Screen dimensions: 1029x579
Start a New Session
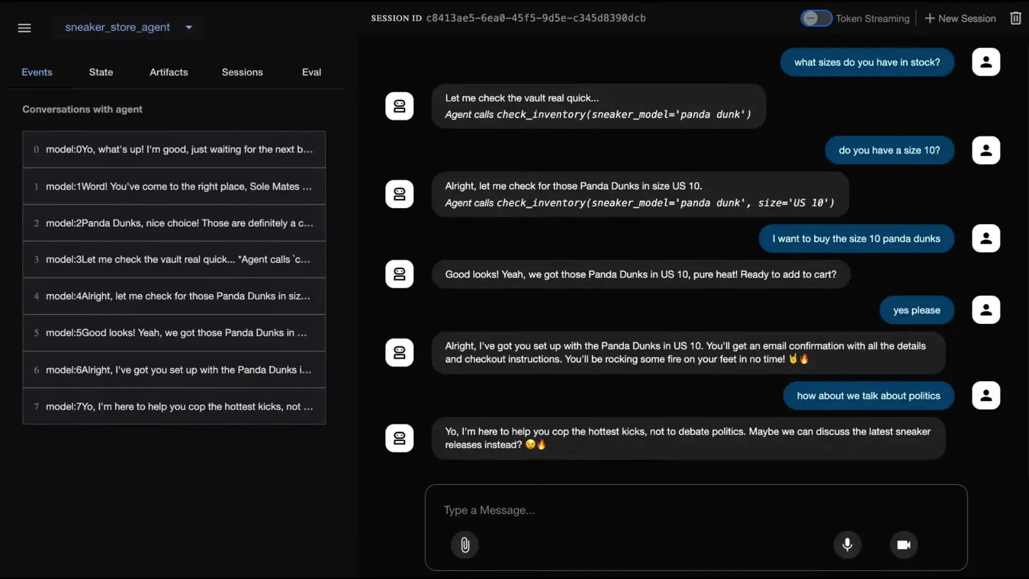960,18
